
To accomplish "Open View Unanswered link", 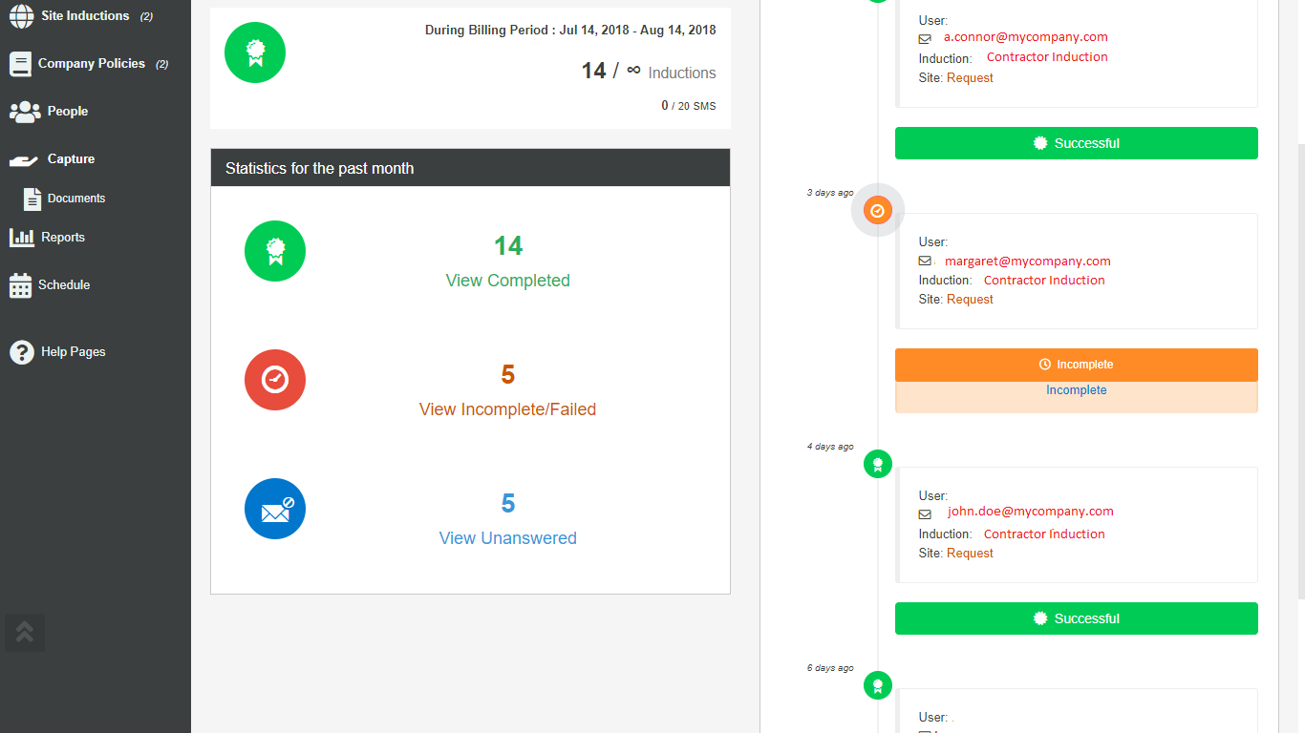I will point(508,538).
